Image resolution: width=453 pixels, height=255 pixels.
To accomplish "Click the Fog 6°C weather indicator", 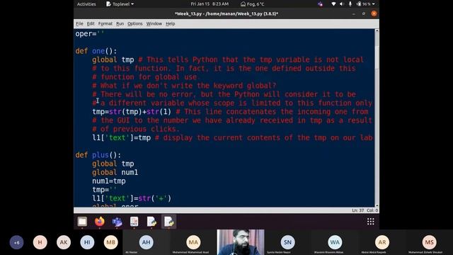I will (253, 4).
